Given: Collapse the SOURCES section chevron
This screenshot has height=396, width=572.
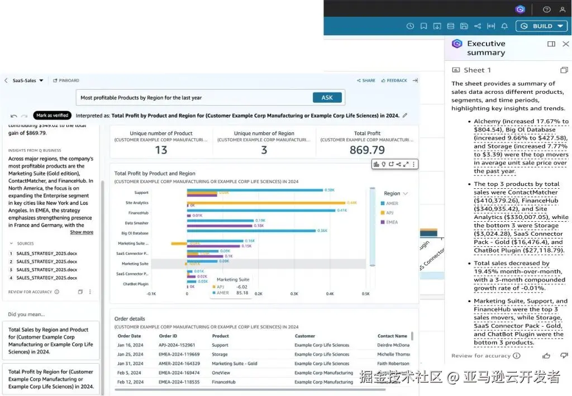Looking at the screenshot, I should coord(11,243).
